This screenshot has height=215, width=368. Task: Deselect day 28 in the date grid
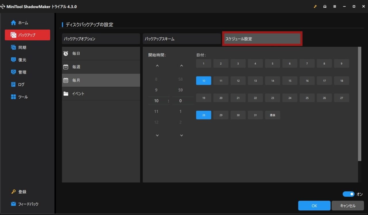(x=204, y=115)
